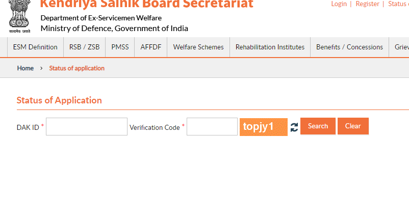The width and height of the screenshot is (409, 219).
Task: Open the Rehabilitation Institutes menu
Action: [270, 47]
